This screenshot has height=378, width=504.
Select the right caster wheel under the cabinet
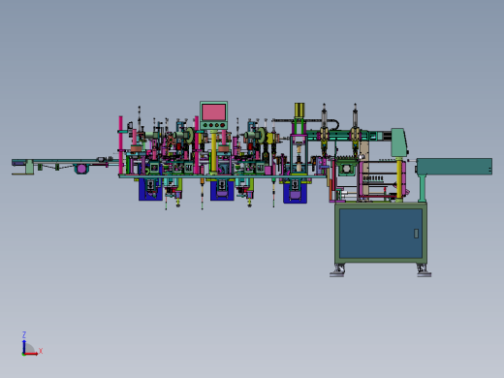click(x=424, y=270)
